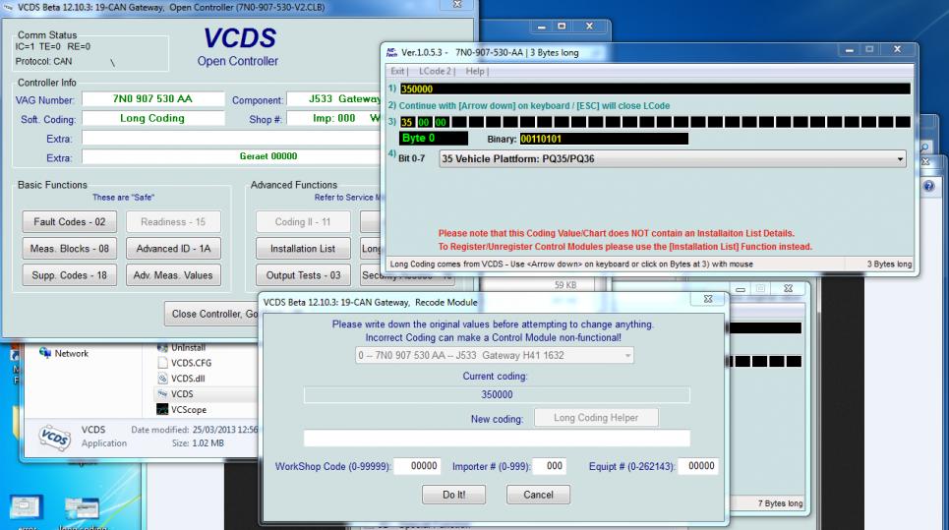Click the Date modified 25/03/2013 value
Image resolution: width=949 pixels, height=530 pixels.
[224, 430]
